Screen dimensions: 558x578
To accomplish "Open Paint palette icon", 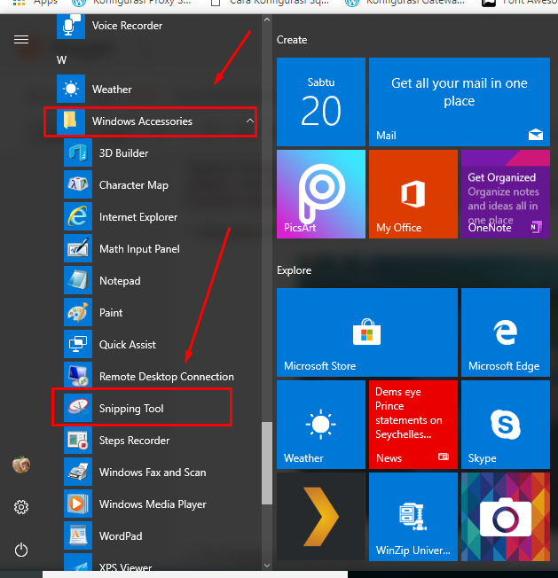I will (78, 312).
